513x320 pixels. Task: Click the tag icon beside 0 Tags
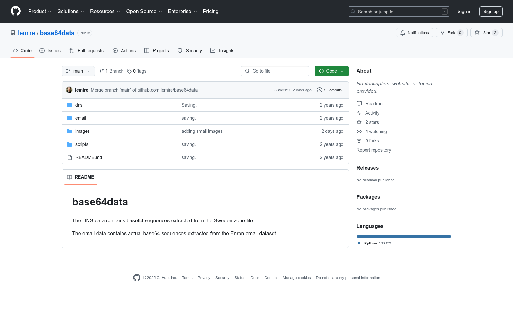tap(129, 71)
